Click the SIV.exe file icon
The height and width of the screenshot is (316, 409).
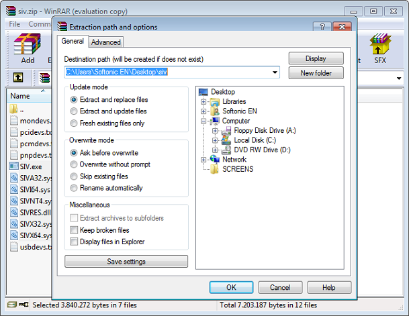[14, 166]
